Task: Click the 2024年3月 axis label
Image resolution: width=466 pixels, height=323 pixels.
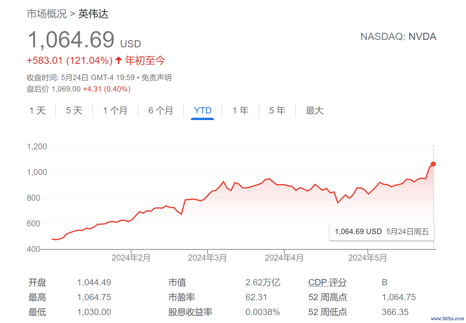Action: [207, 258]
